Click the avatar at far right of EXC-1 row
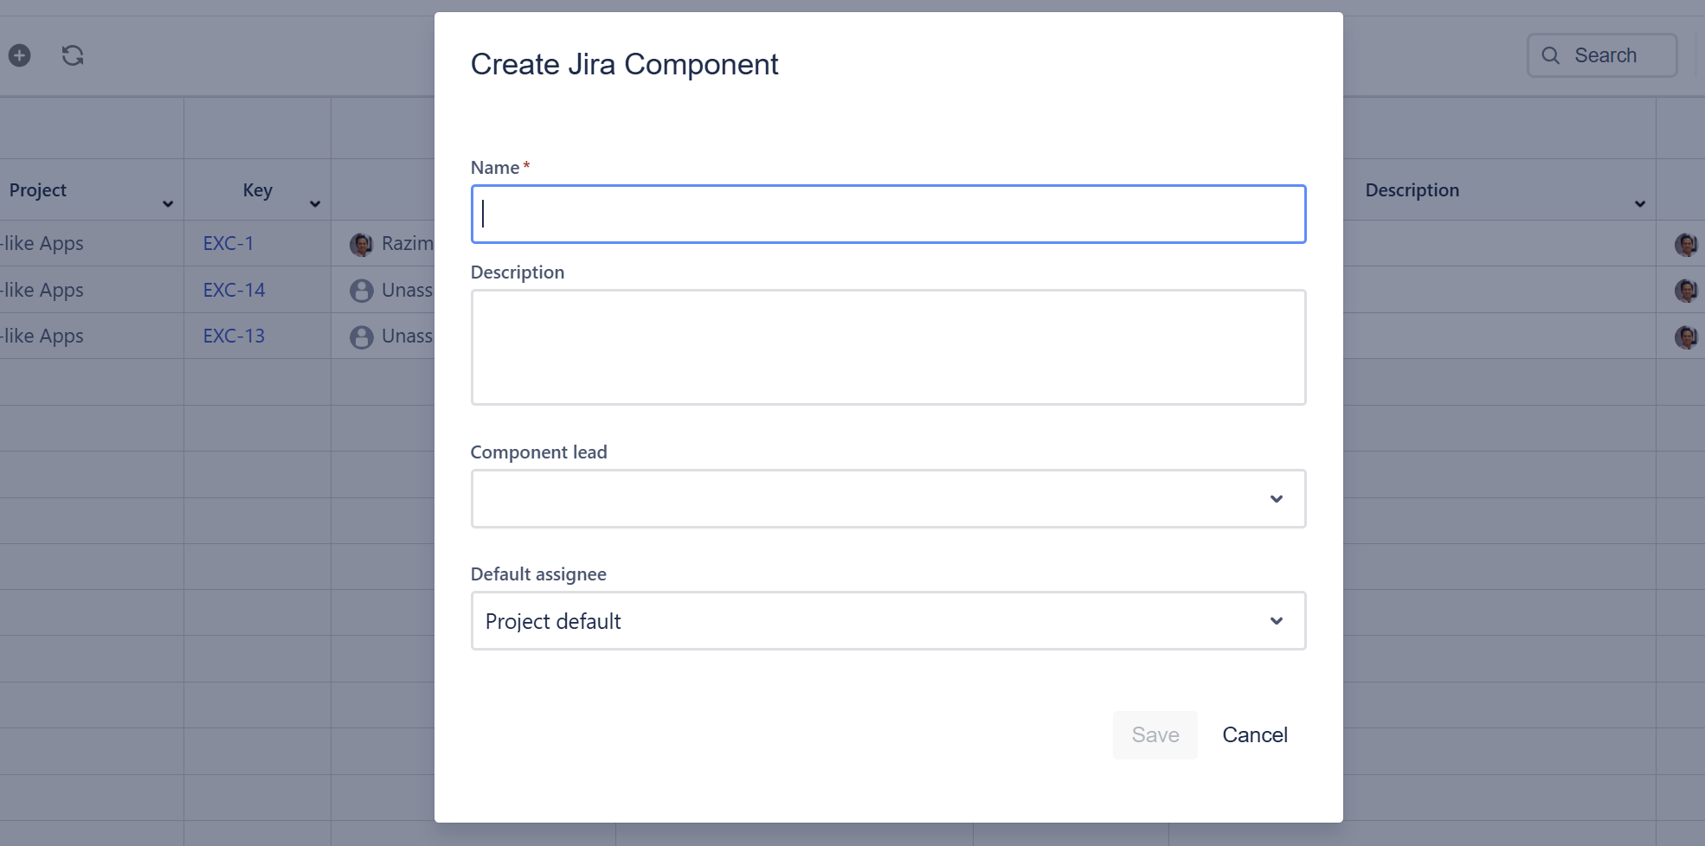The image size is (1705, 846). (1685, 245)
